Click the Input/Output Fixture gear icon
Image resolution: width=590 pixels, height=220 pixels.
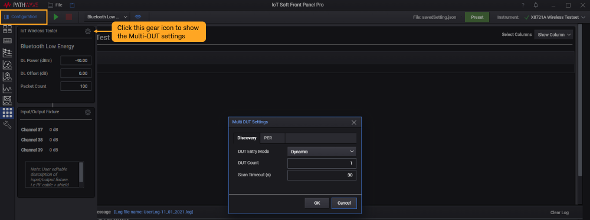88,112
